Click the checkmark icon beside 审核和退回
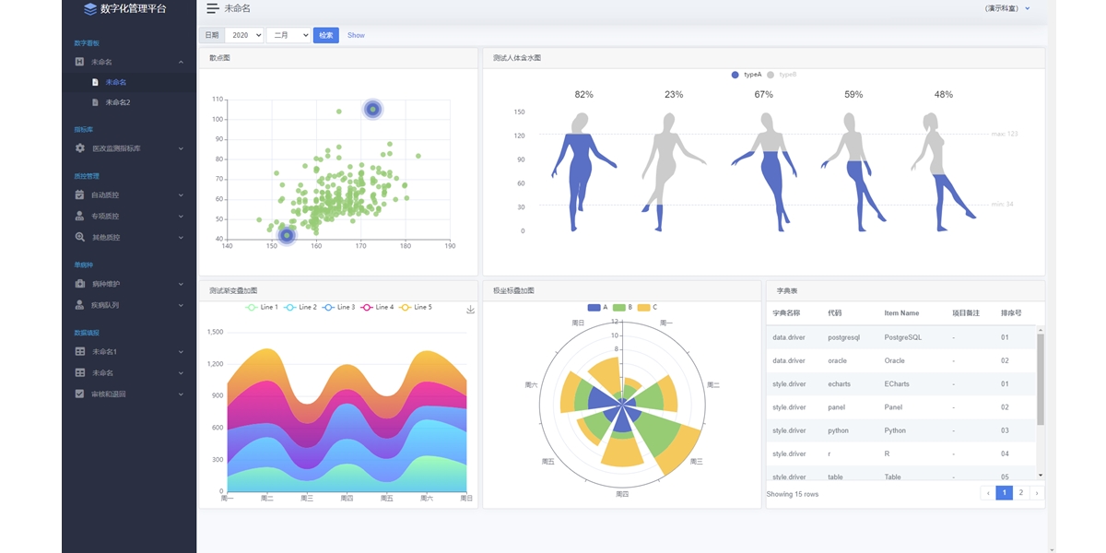Screen dimensions: 1106x553 tap(80, 394)
